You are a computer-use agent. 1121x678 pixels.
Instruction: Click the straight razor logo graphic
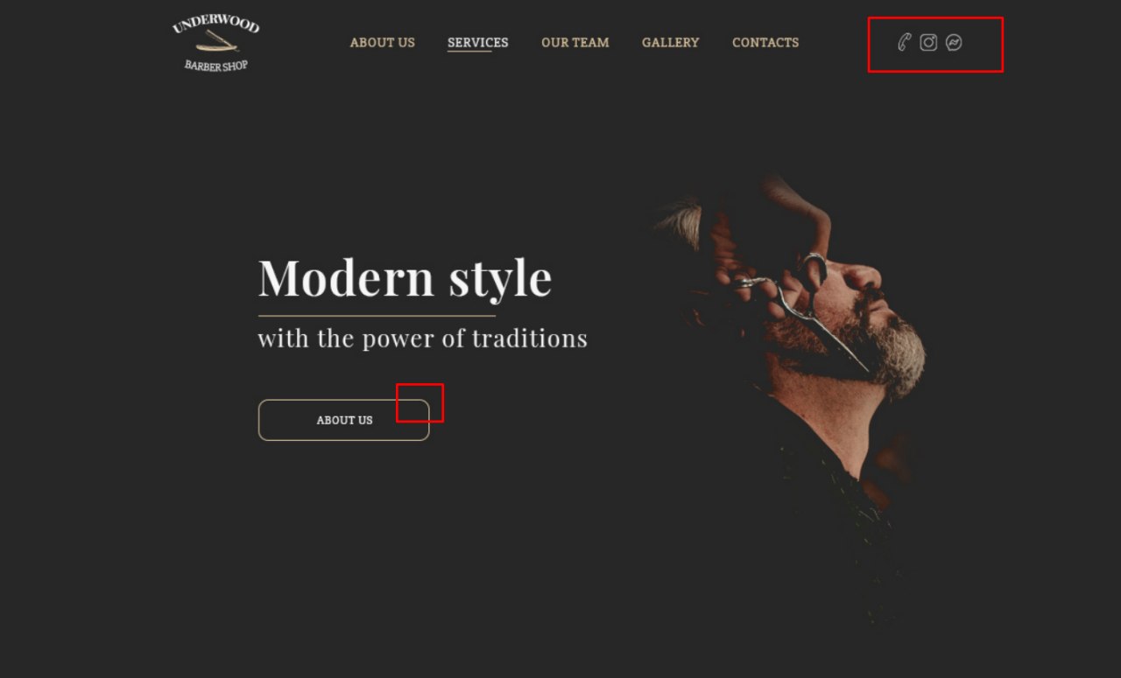(x=217, y=41)
